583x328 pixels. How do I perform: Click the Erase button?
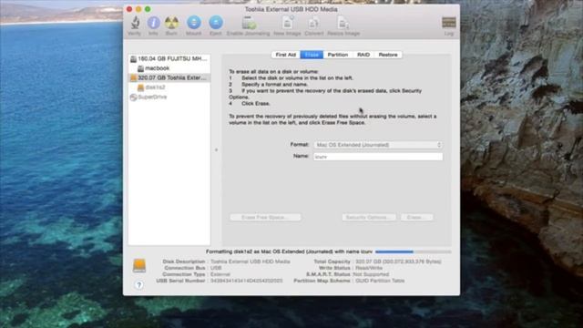(417, 217)
